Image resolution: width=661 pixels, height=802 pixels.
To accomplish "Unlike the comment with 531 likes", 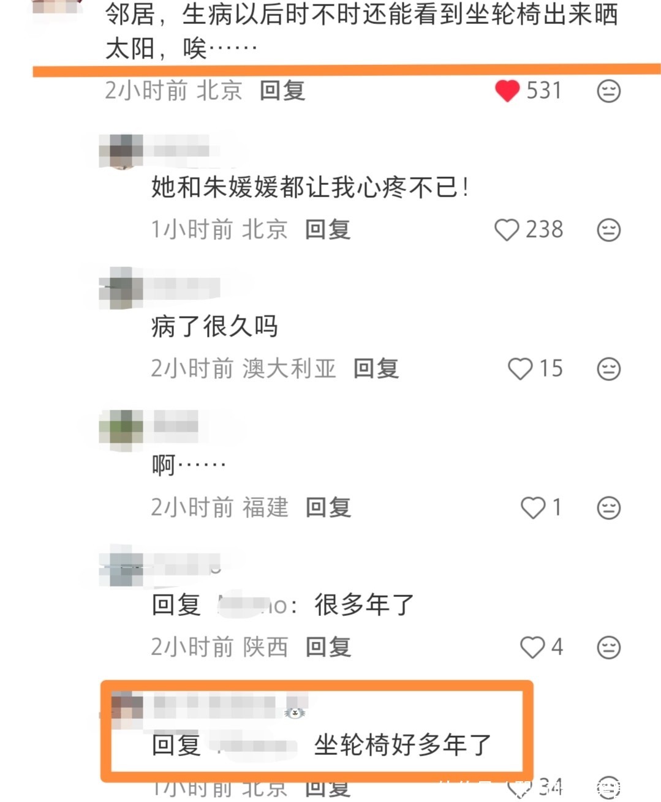I will click(x=507, y=91).
